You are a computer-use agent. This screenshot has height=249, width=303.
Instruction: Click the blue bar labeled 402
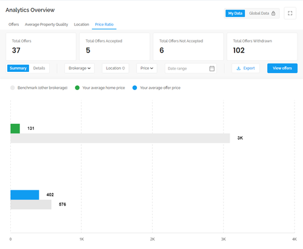(25, 195)
